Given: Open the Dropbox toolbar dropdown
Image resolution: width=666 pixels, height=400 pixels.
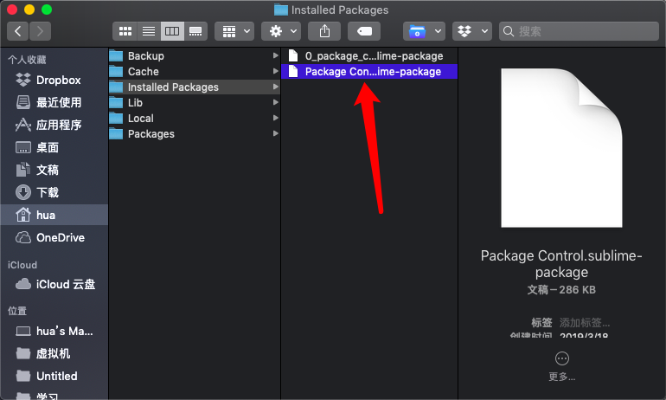Looking at the screenshot, I should coord(472,31).
